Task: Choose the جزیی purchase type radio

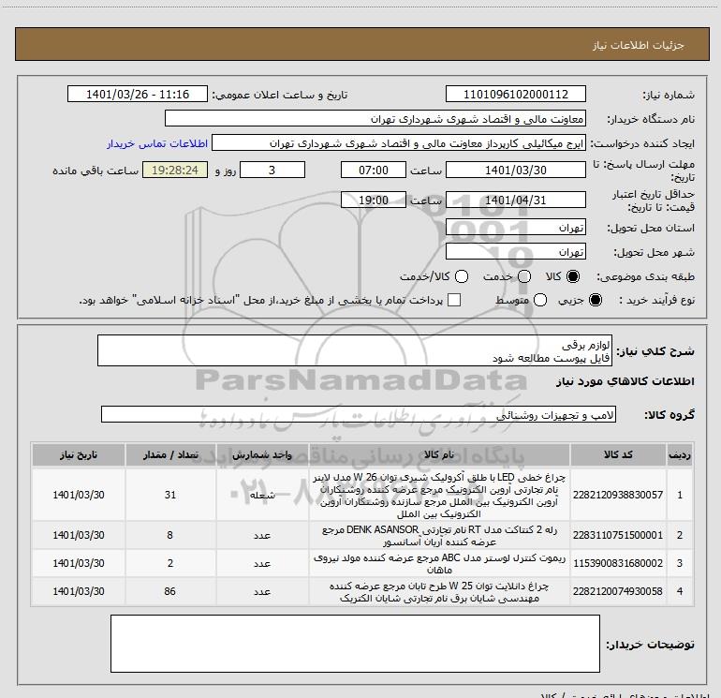Action: pos(595,300)
